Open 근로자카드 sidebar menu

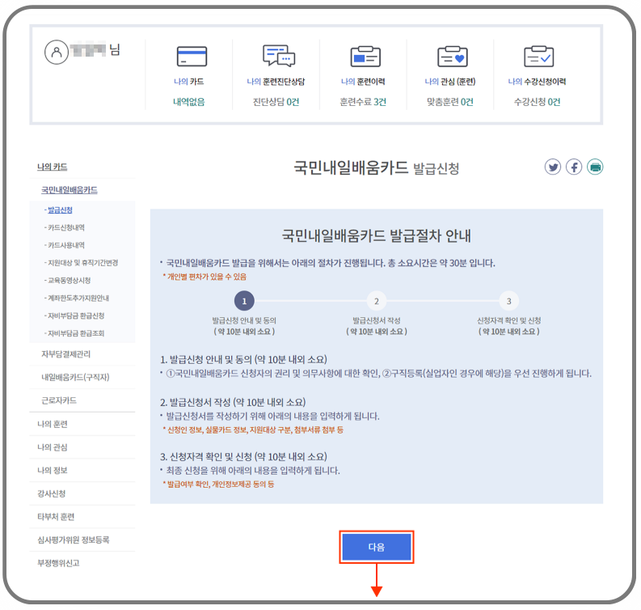coord(59,400)
